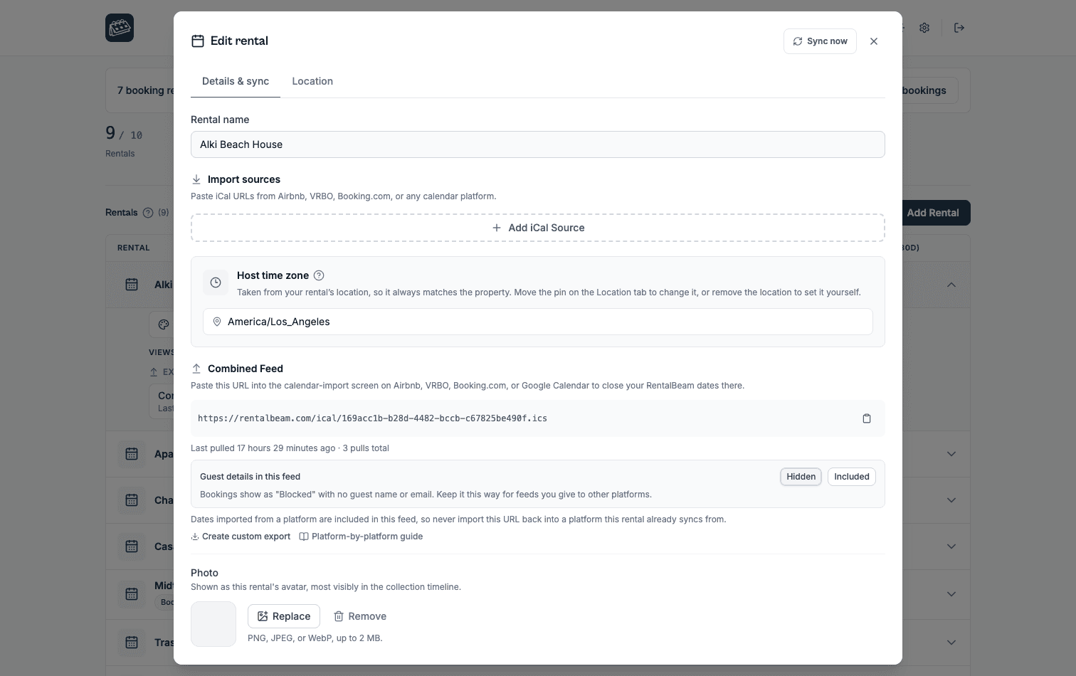Click the palette icon under Alki rental

164,324
